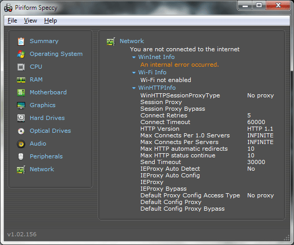Collapse the WinInet Info section
The width and height of the screenshot is (294, 245).
point(134,57)
